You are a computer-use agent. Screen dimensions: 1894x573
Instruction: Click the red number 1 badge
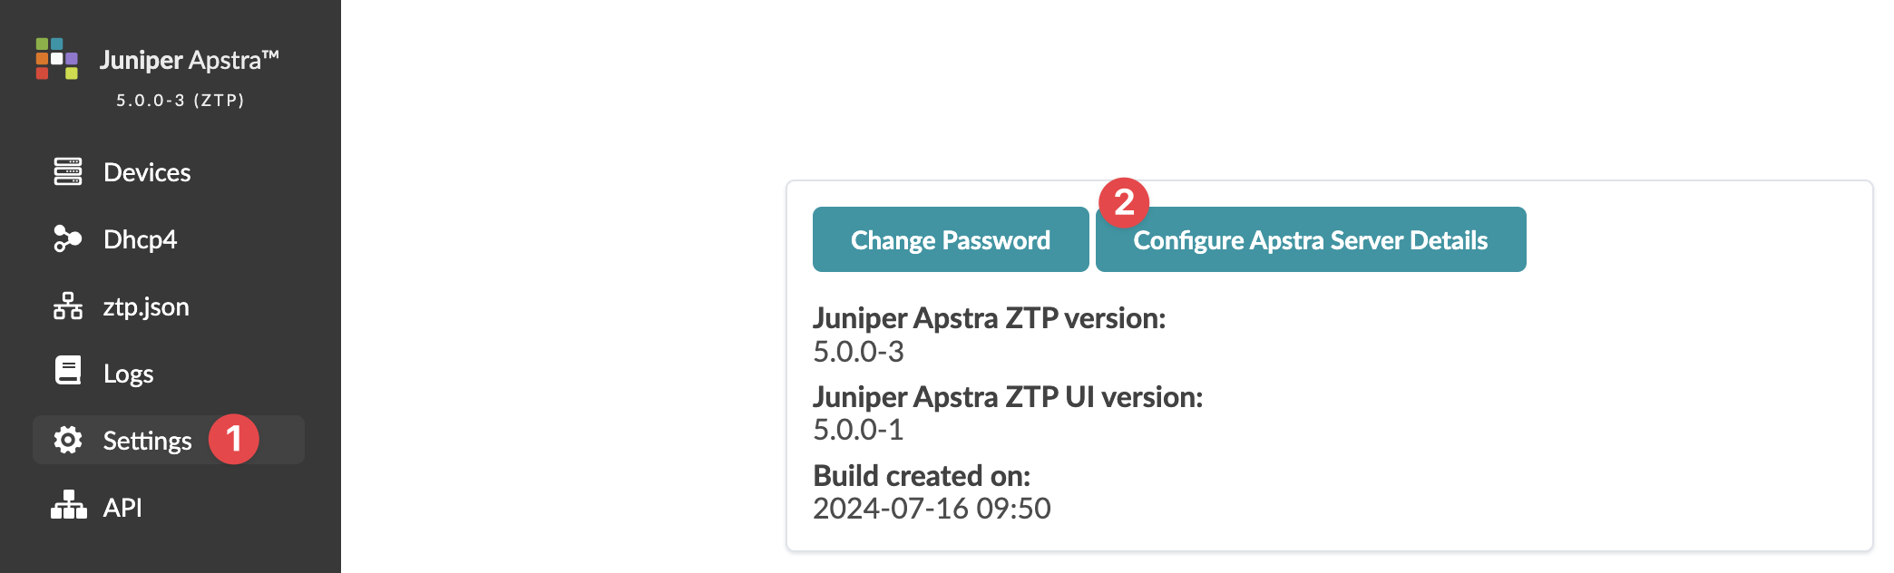click(x=234, y=439)
